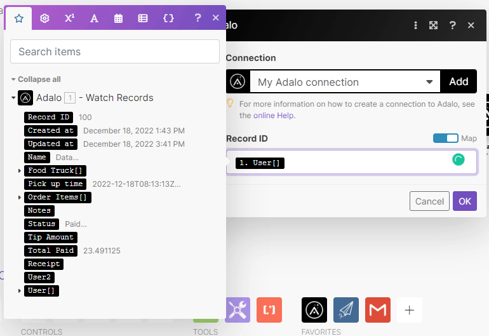Open the My Adalo connection dropdown
This screenshot has height=336, width=489.
pos(345,82)
